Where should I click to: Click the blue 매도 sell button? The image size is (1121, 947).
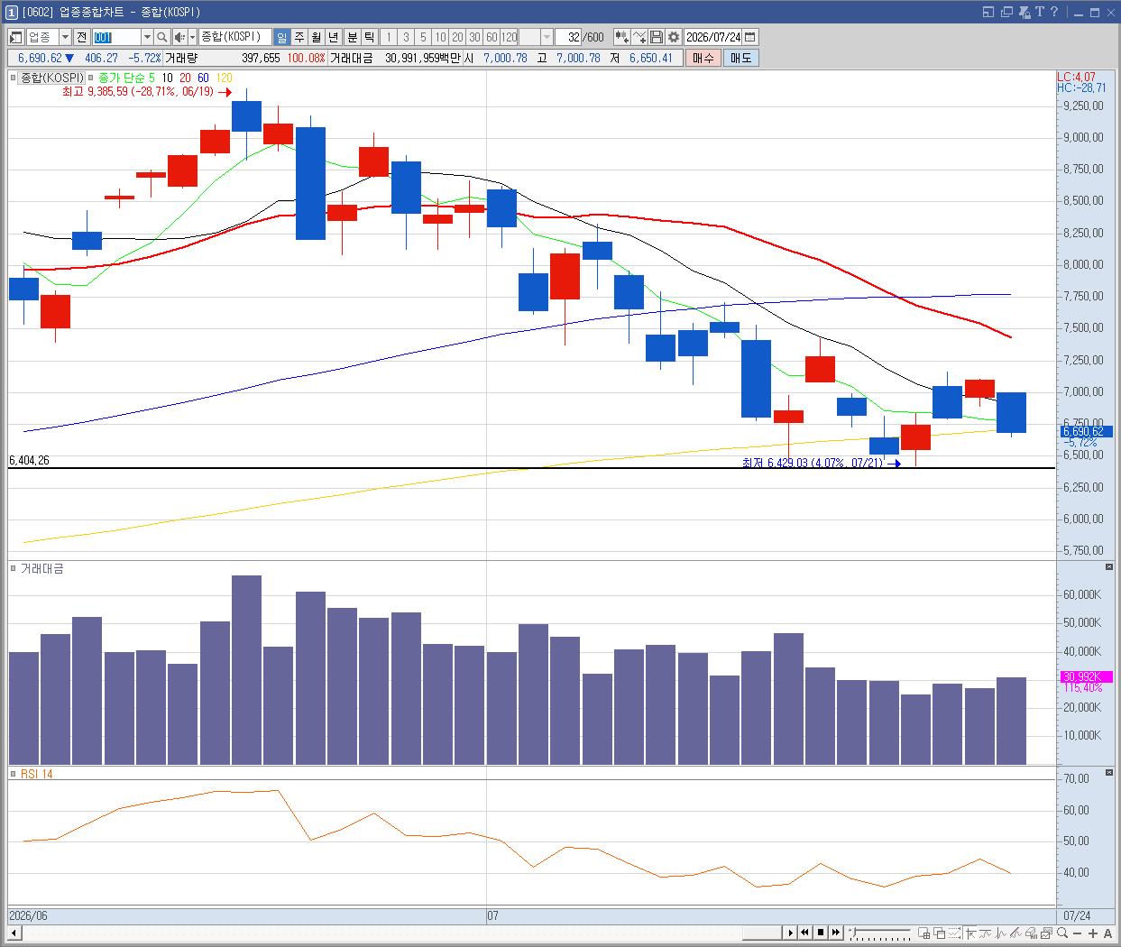click(740, 58)
